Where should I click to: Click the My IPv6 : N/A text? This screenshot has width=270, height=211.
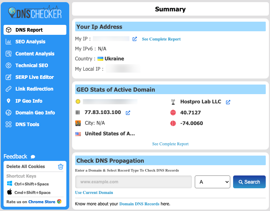(90, 49)
